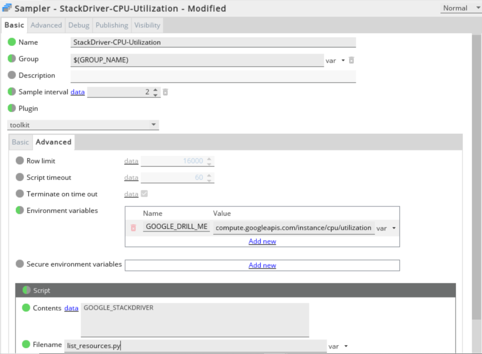Click data link for Terminate on time out
This screenshot has height=354, width=482.
(131, 194)
